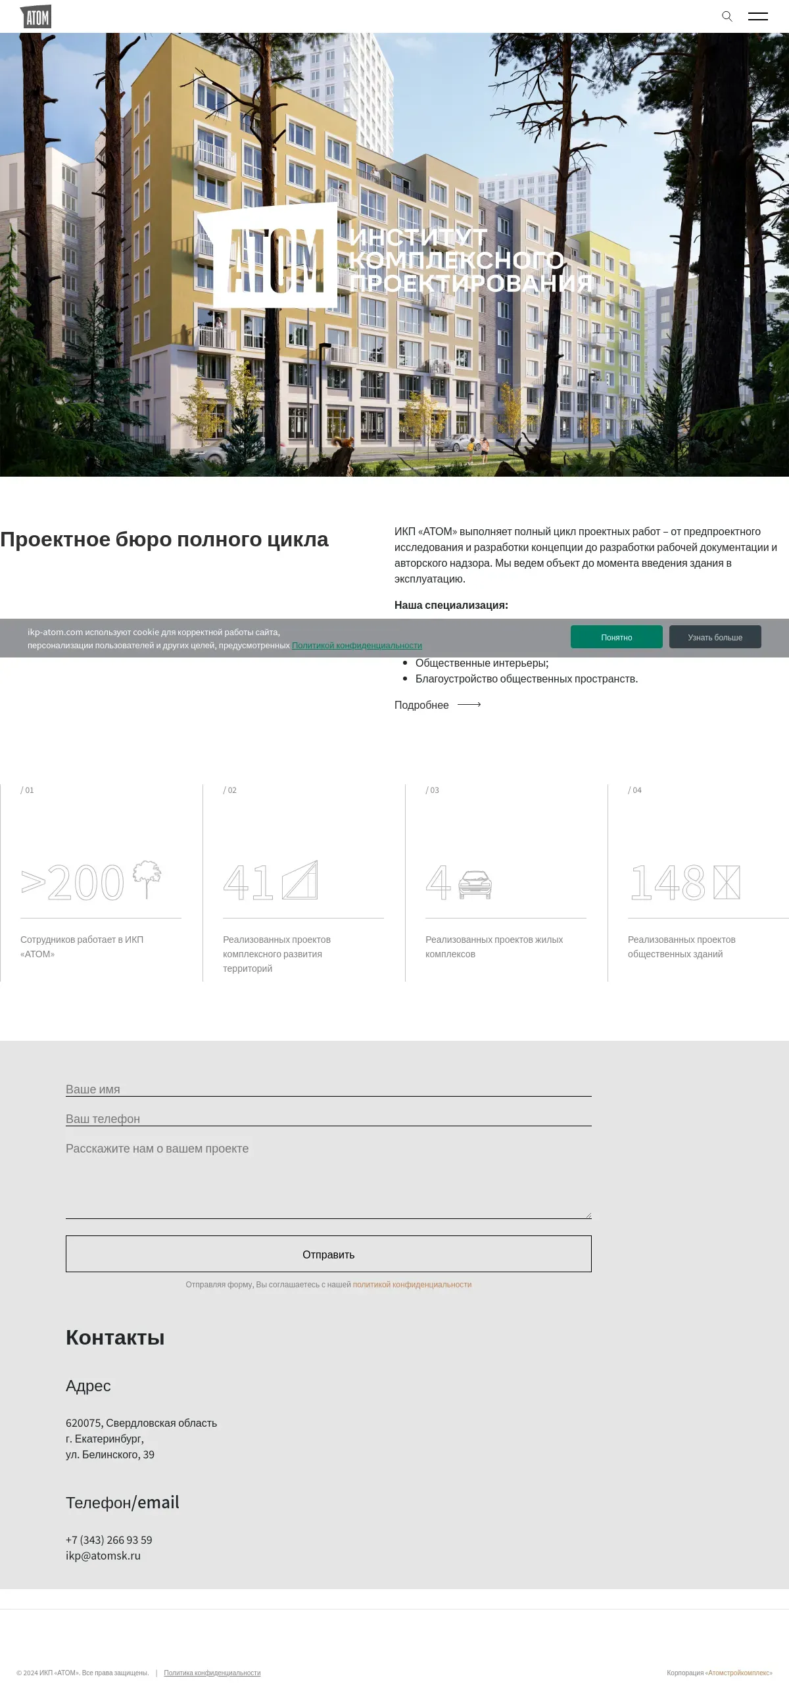Image resolution: width=789 pixels, height=1695 pixels.
Task: Focus the Ваш телефон input field
Action: point(328,1118)
